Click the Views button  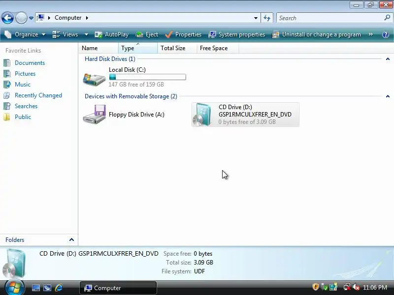tap(66, 34)
